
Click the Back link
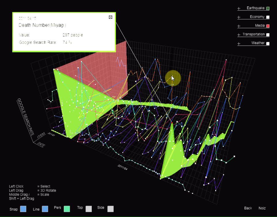[x=248, y=208]
